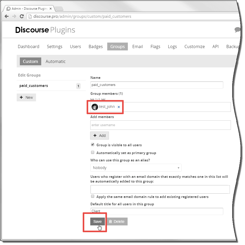Viewport: 245px width, 245px height.
Task: Open the Customize admin tab
Action: tap(195, 46)
